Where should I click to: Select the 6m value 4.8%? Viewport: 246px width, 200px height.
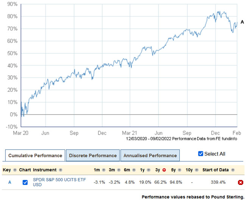click(130, 182)
